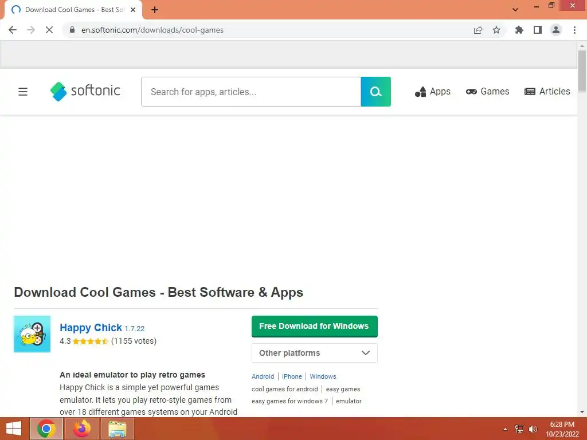Open the Happy Chick title link

[91, 328]
